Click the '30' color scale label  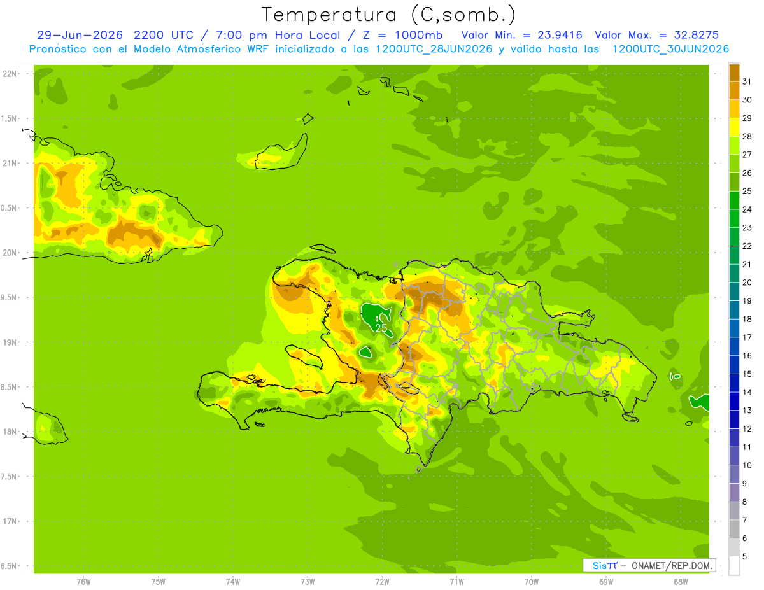[x=747, y=99]
